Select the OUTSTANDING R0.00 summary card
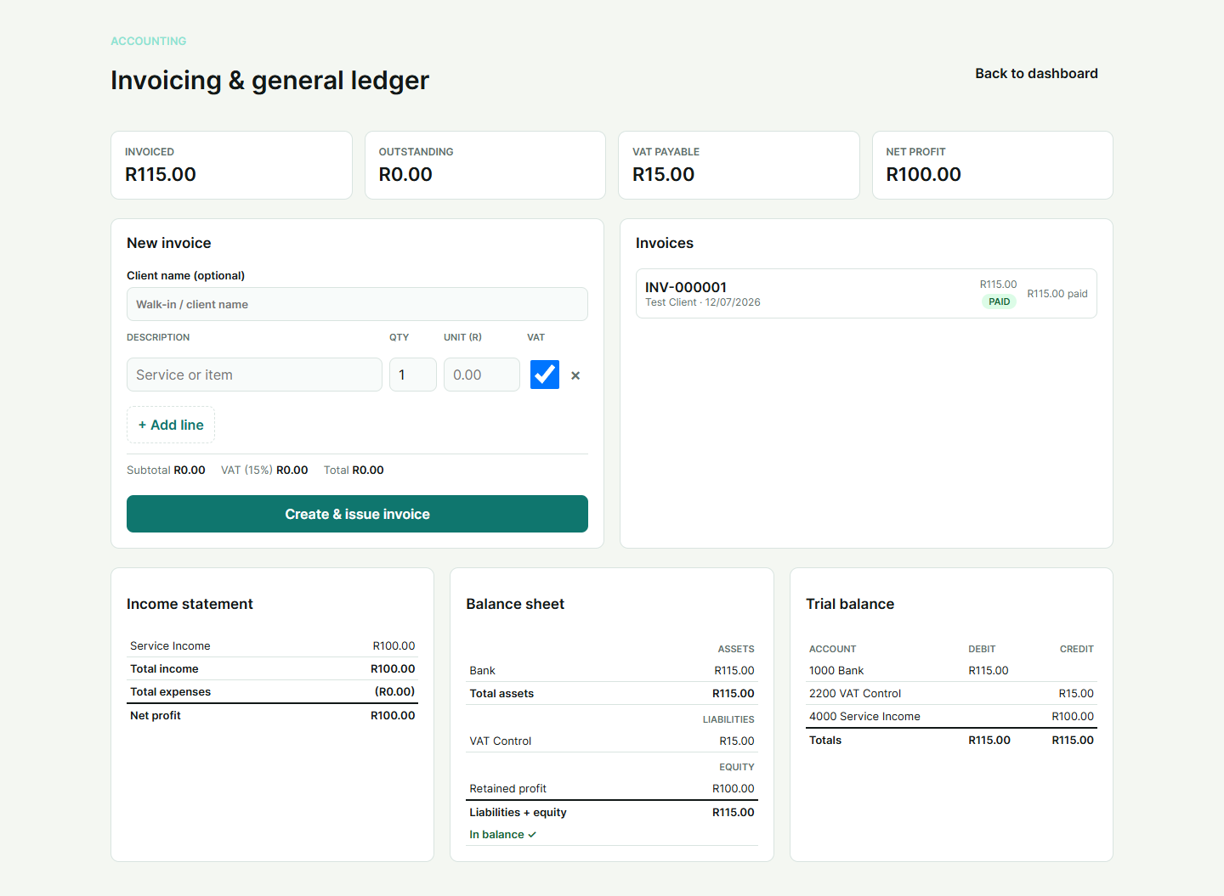This screenshot has width=1224, height=896. tap(485, 165)
